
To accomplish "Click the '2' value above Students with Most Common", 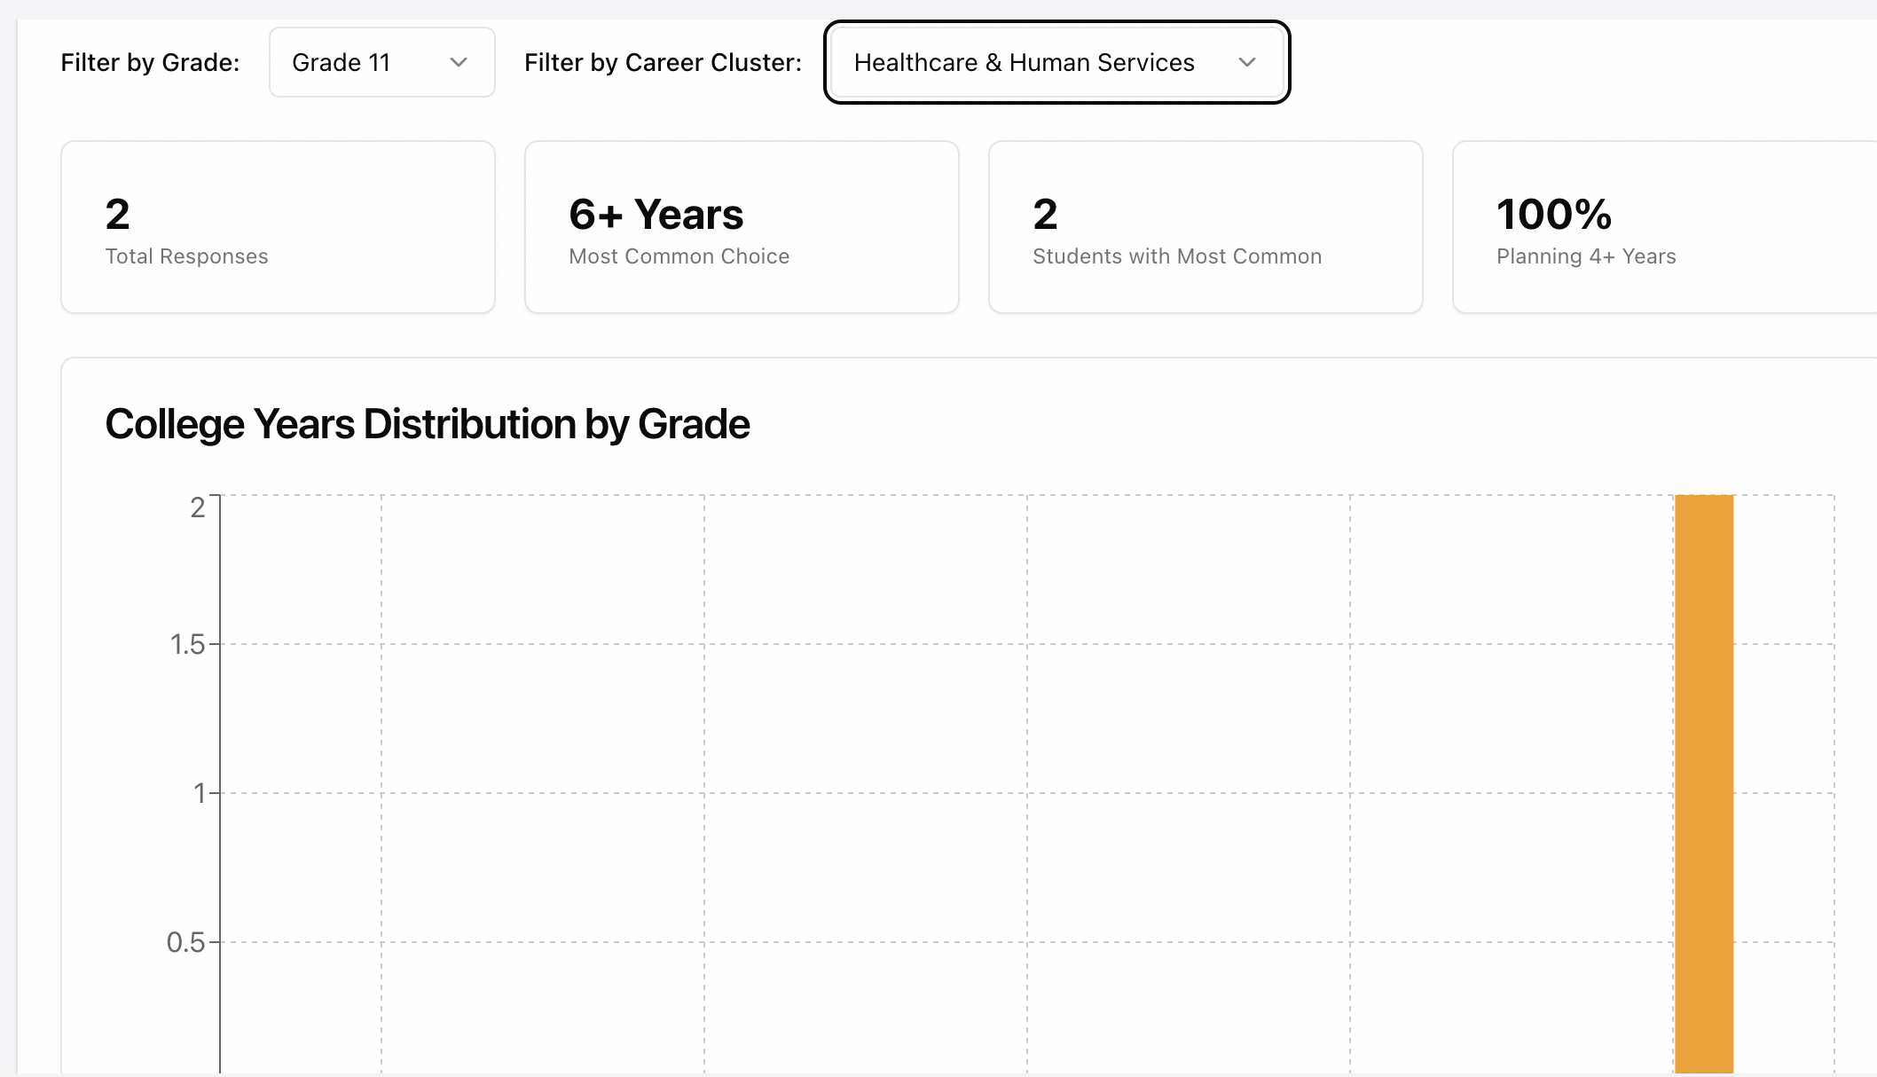I will [1045, 214].
